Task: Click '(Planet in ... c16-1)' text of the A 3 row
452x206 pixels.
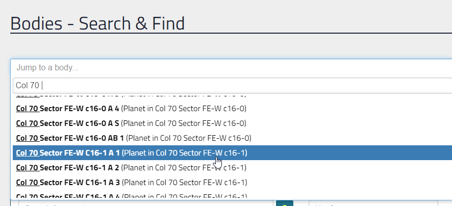Action: (x=185, y=183)
